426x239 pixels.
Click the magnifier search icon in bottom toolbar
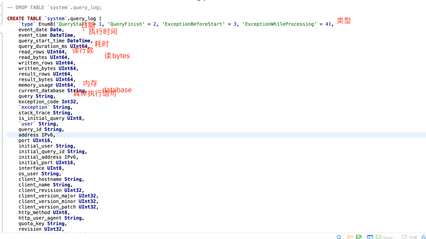click(339, 237)
